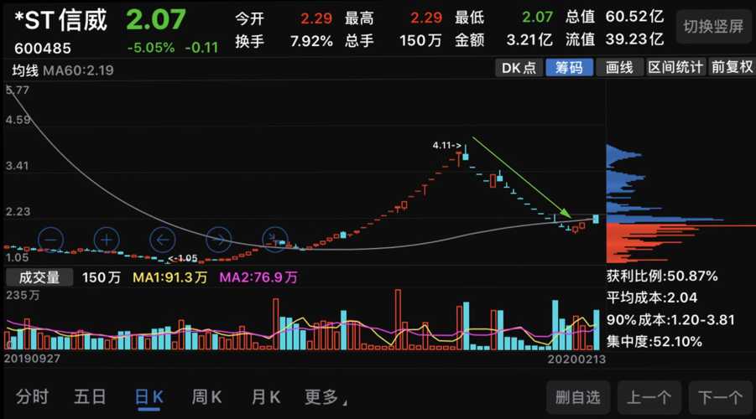This screenshot has height=419, width=756.
Task: Tap the 成交量 indicator selector
Action: pos(39,277)
